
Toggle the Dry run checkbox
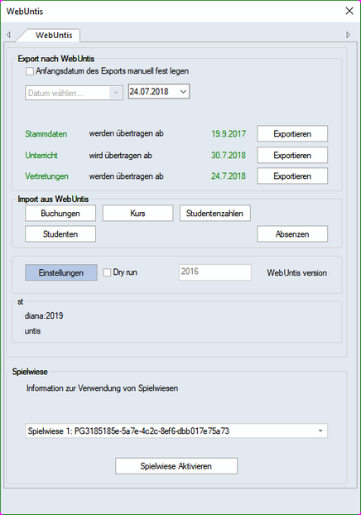click(x=107, y=272)
